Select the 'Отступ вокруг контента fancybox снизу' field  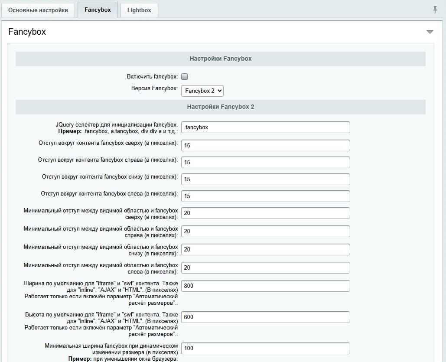coord(265,179)
